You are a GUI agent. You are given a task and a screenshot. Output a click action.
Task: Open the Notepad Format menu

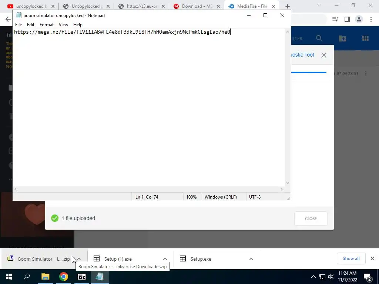point(46,25)
